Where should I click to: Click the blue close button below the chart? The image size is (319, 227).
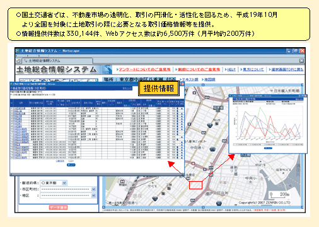pos(268,148)
